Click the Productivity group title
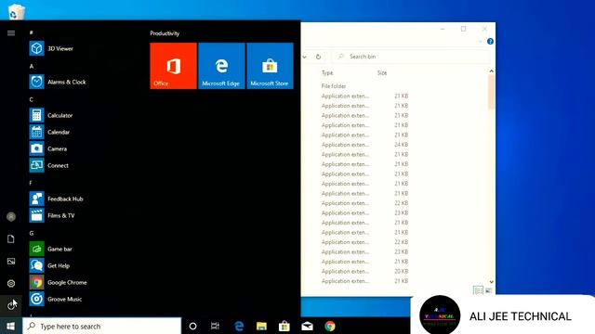595x334 pixels. (165, 33)
